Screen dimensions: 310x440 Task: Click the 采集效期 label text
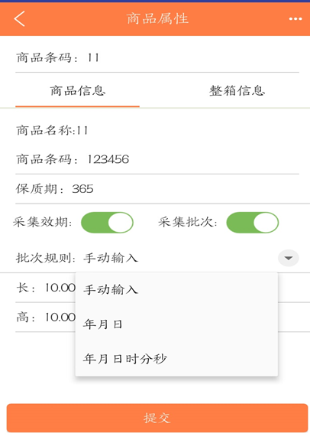click(43, 222)
